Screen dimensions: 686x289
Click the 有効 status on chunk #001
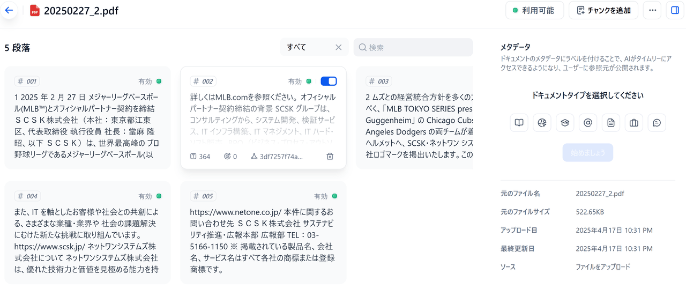tap(150, 81)
